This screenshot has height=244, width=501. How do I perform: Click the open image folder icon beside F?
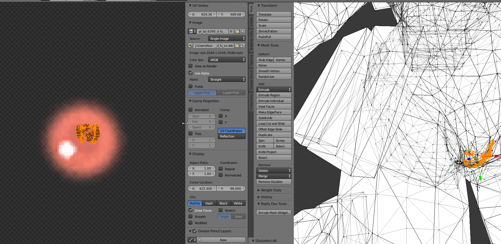[x=237, y=31]
